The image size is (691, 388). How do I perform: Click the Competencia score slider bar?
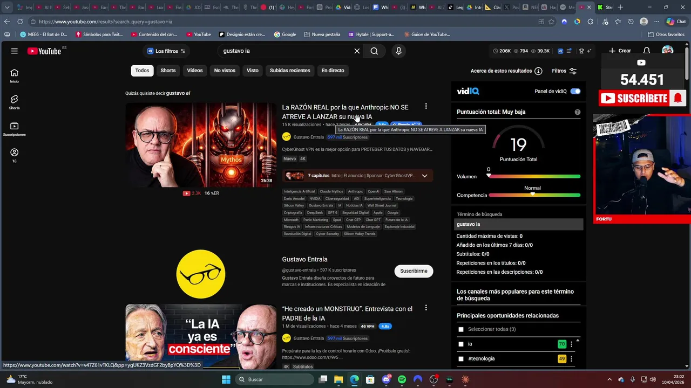533,195
